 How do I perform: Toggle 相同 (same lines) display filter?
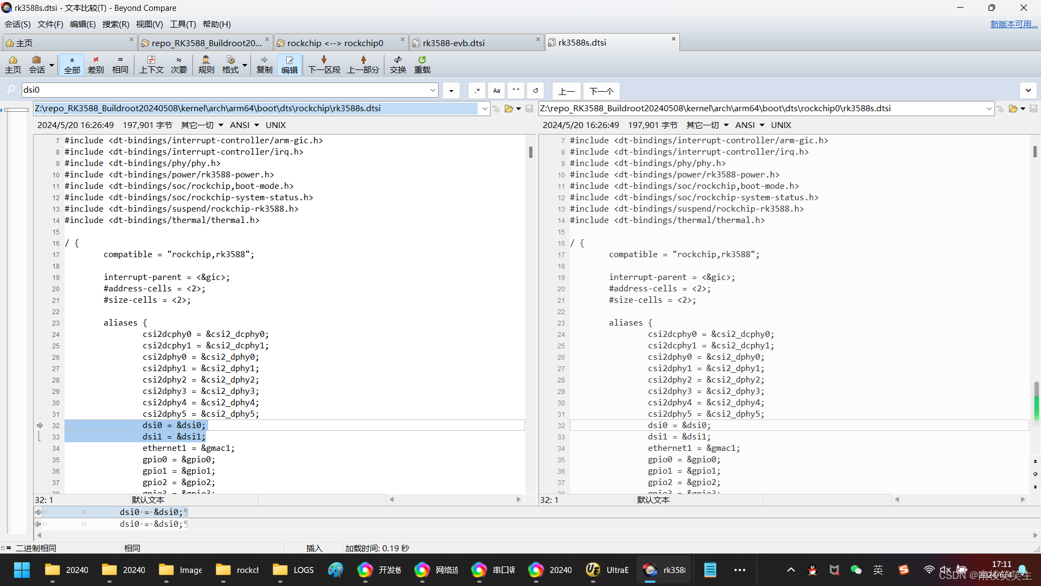[x=120, y=65]
